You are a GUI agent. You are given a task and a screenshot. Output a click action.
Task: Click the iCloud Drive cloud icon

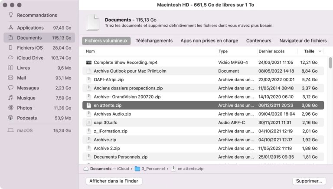[x=10, y=58]
